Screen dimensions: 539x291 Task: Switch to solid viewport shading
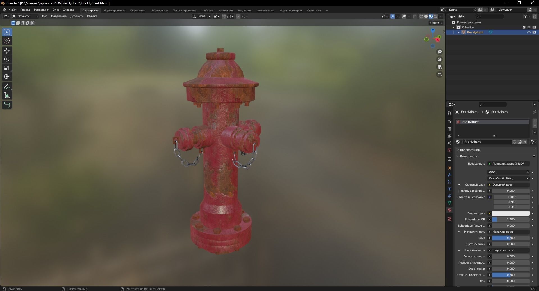pyautogui.click(x=426, y=16)
